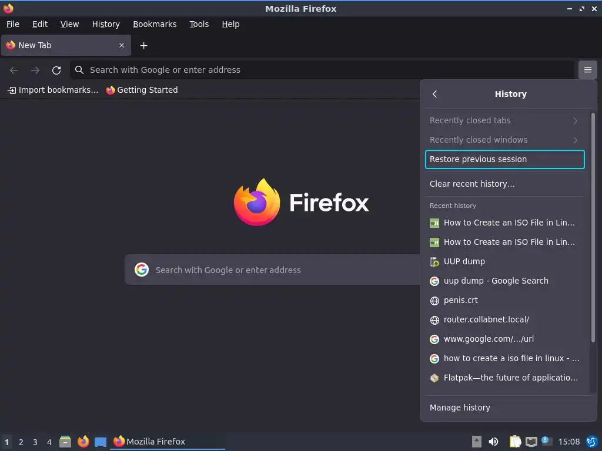The height and width of the screenshot is (451, 602).
Task: Switch to workspace 4
Action: point(49,442)
